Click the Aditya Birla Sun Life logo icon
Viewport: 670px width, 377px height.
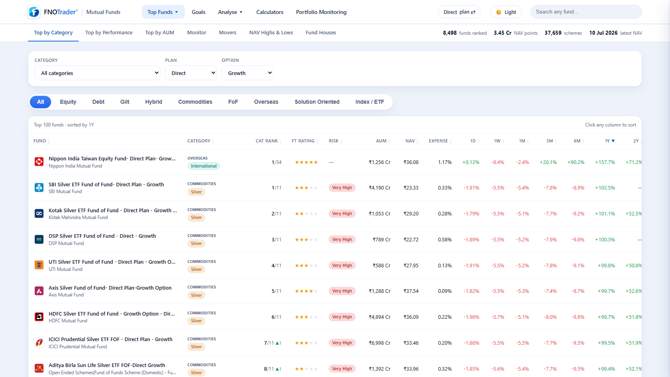tap(39, 368)
